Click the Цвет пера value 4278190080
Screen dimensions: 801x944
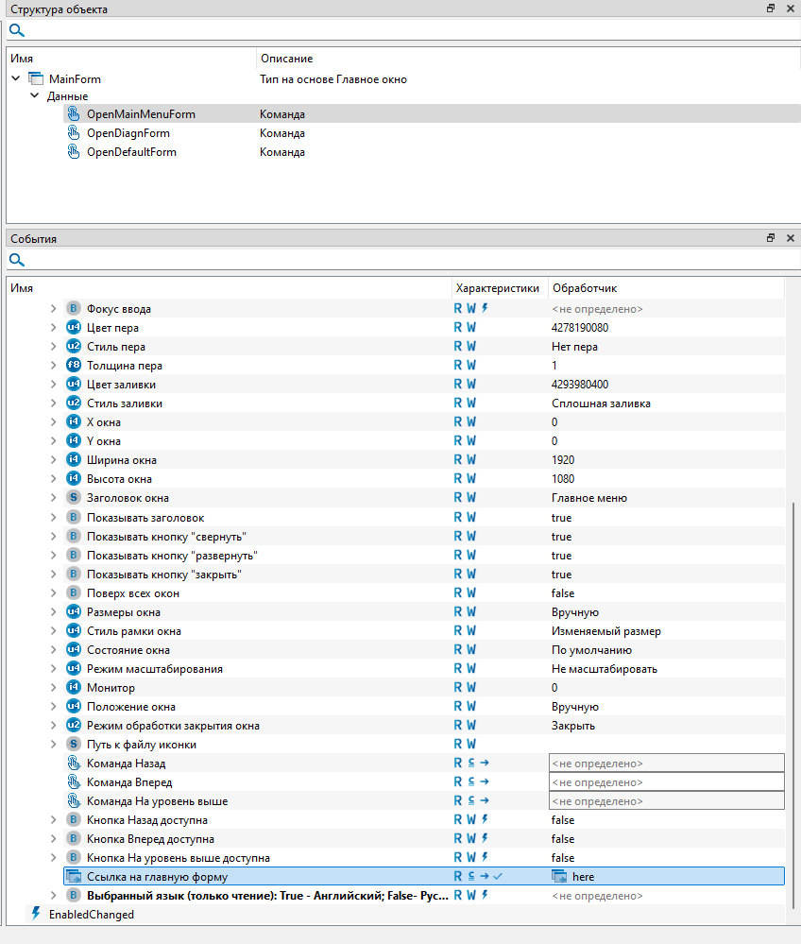pos(580,328)
